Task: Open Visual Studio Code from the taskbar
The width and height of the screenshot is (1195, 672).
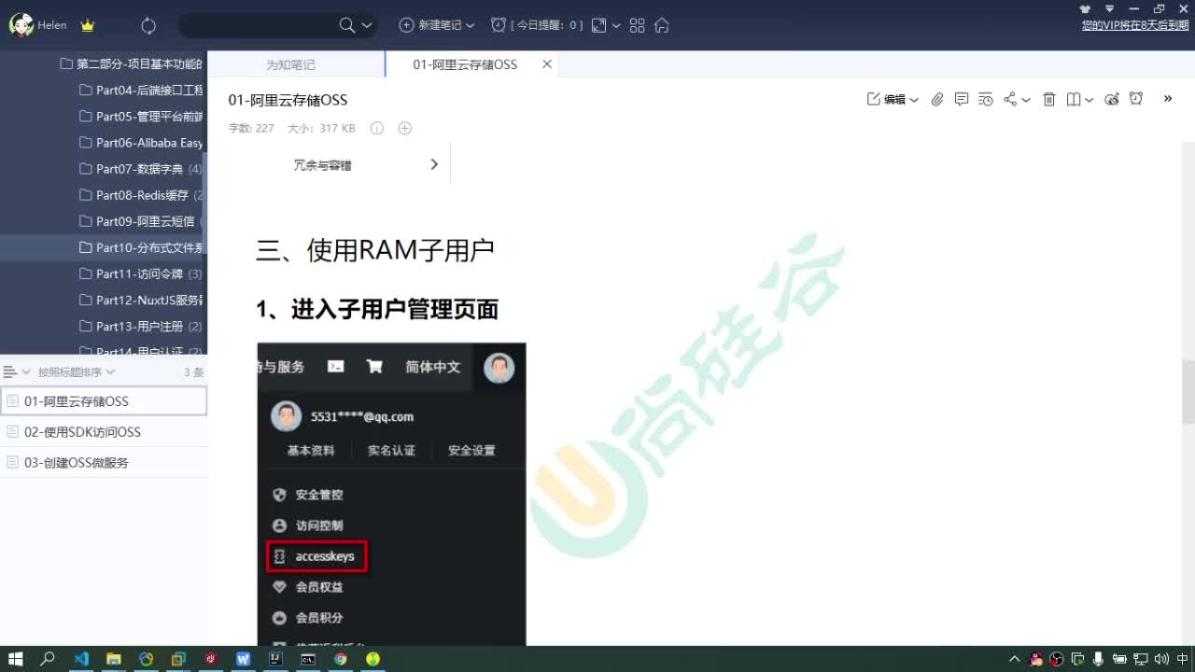Action: point(81,659)
